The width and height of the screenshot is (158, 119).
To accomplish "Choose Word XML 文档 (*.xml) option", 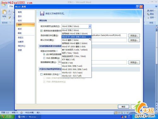I will click(x=76, y=66).
